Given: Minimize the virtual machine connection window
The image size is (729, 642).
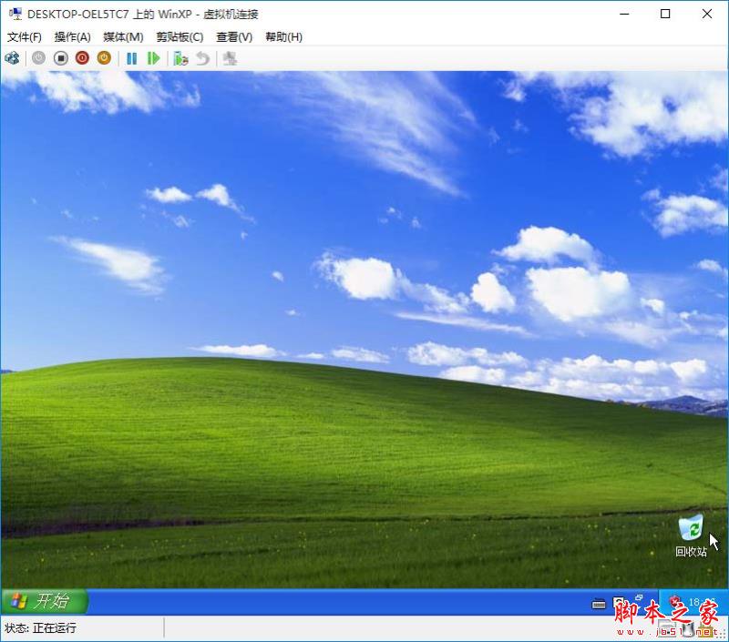Looking at the screenshot, I should (624, 14).
